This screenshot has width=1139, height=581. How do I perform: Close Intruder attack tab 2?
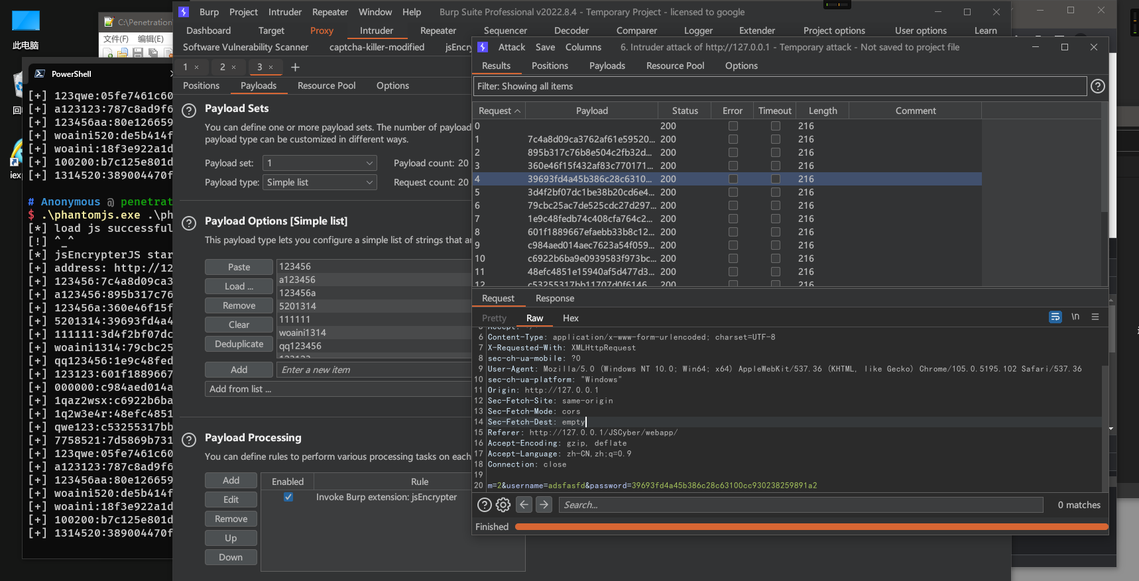[234, 67]
